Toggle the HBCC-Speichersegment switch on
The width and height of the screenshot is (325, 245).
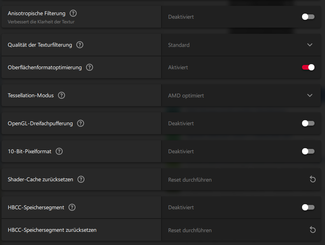click(x=308, y=207)
